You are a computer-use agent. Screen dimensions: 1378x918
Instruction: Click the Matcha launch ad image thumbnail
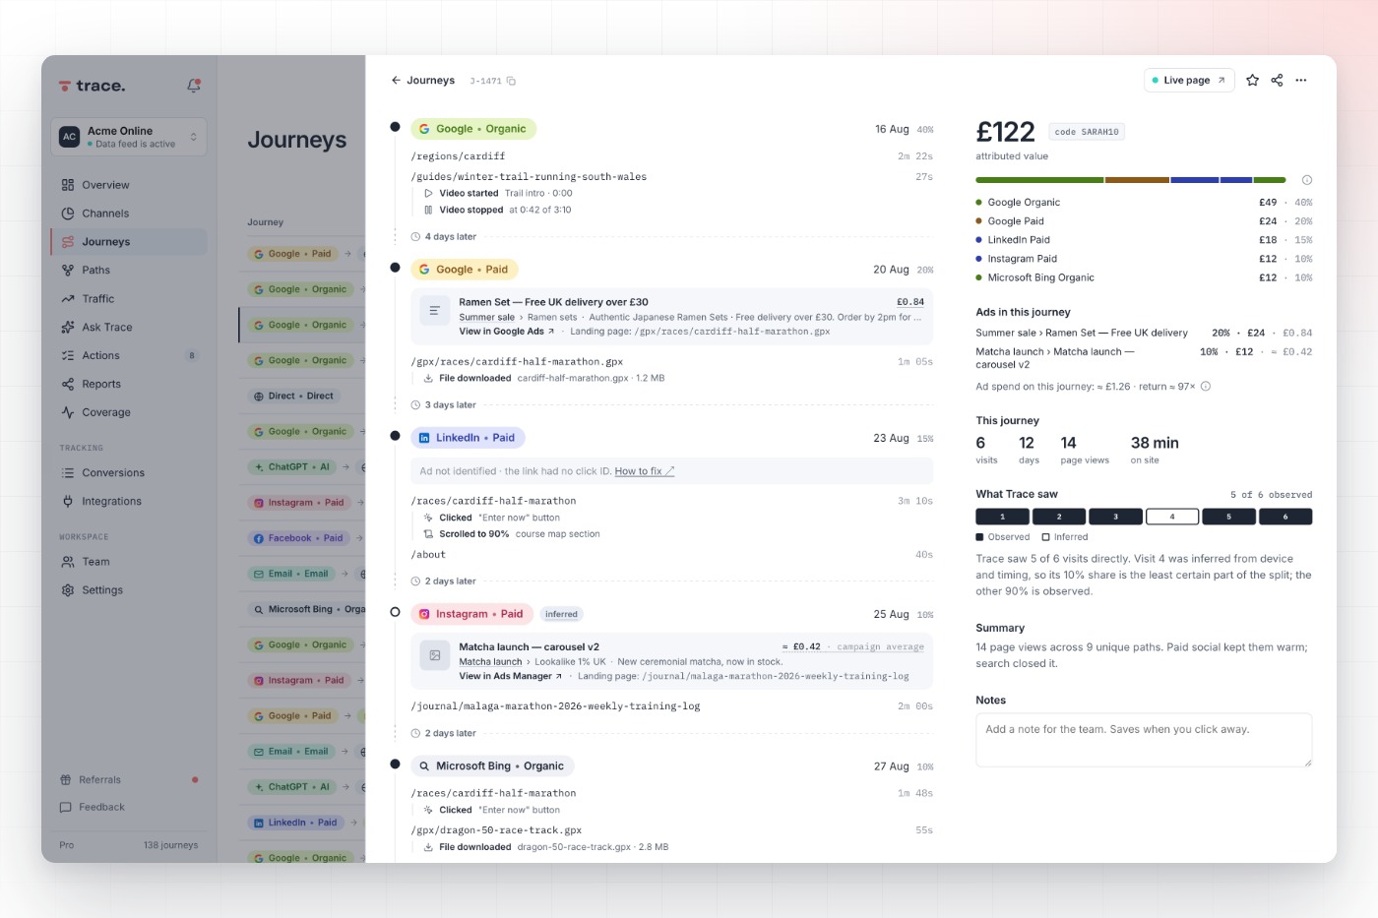click(x=434, y=654)
